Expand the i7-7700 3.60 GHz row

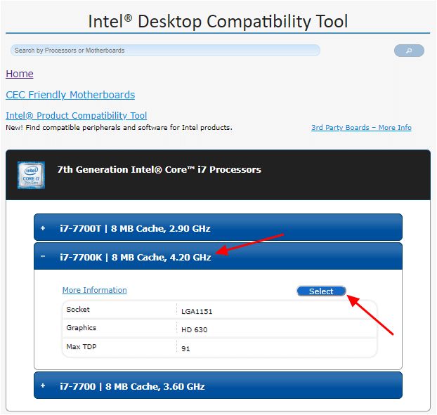(x=218, y=386)
